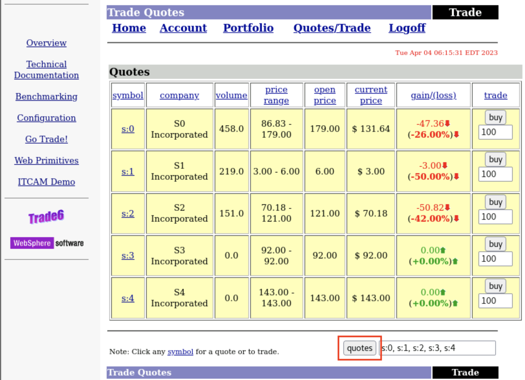
Task: Click the quotes button
Action: (360, 348)
